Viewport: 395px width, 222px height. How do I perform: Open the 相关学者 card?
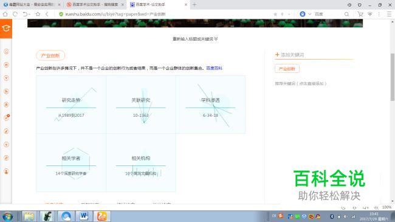(71, 163)
